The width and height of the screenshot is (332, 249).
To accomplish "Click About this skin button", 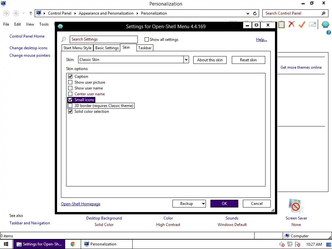I will [x=210, y=60].
